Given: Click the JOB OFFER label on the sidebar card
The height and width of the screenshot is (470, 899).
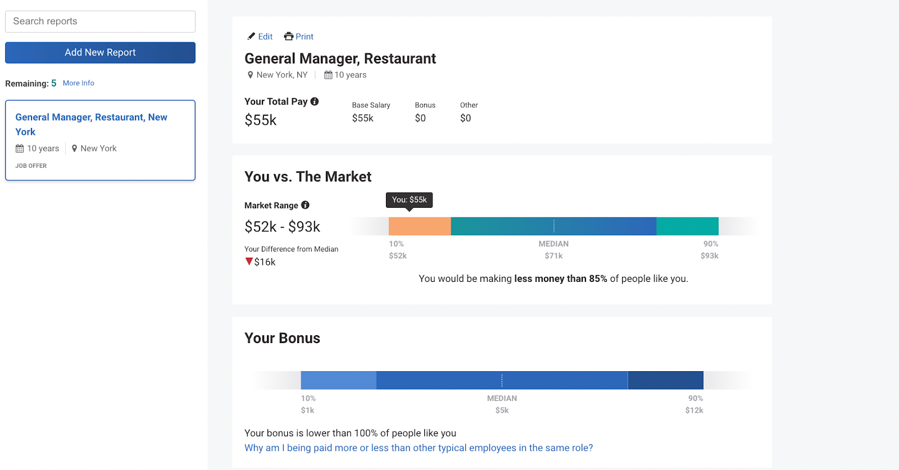Looking at the screenshot, I should click(31, 165).
